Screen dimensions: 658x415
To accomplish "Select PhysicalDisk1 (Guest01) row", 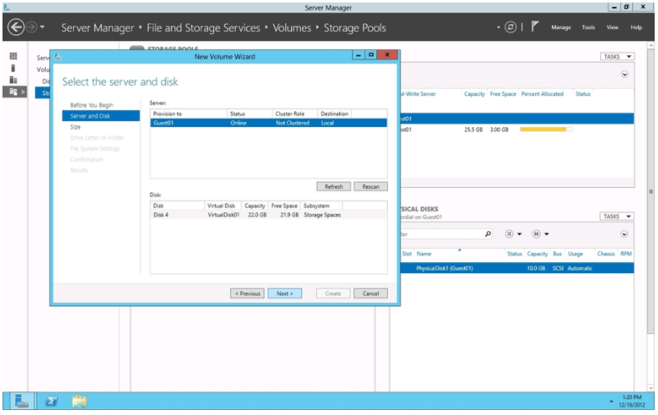I will (517, 268).
